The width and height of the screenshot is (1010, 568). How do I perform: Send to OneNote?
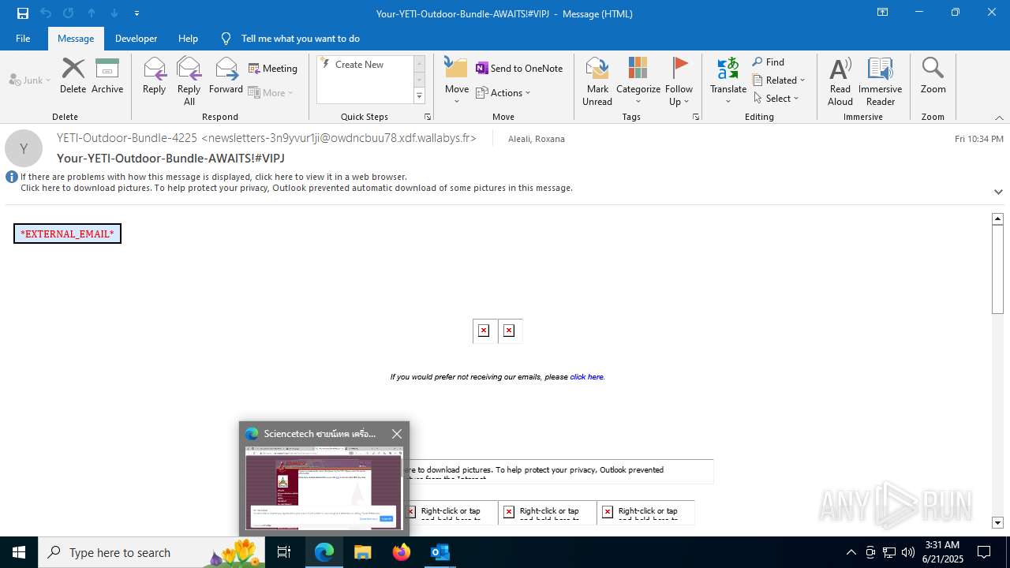click(519, 69)
